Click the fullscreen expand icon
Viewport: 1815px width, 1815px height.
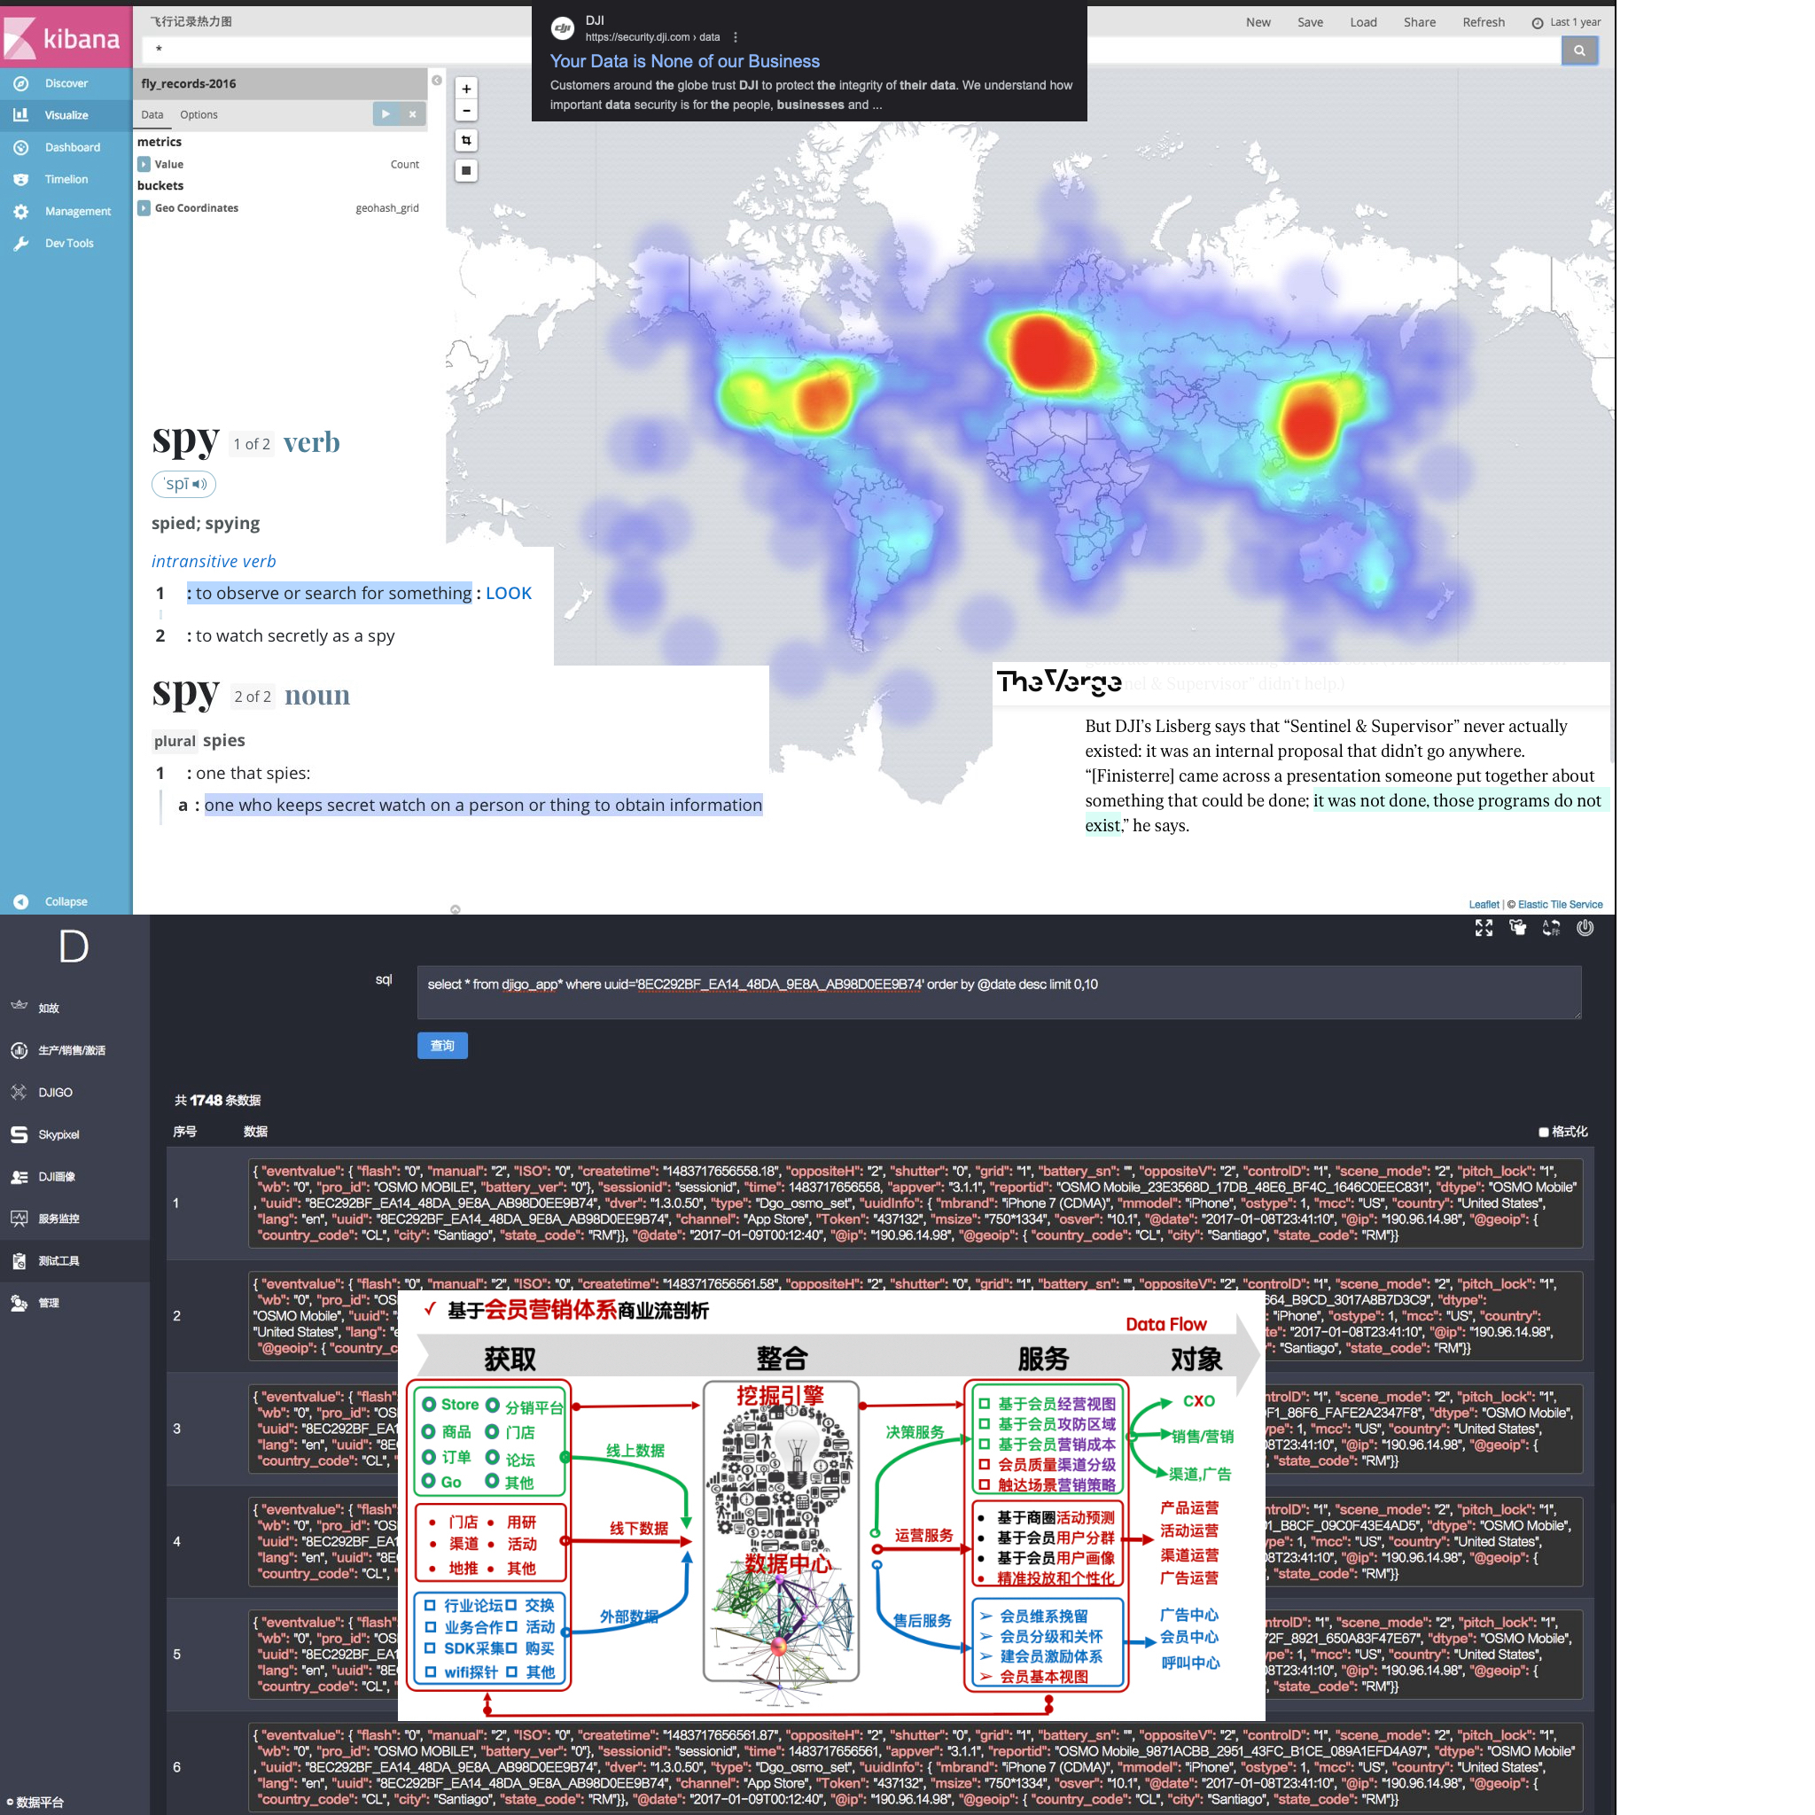click(1484, 928)
